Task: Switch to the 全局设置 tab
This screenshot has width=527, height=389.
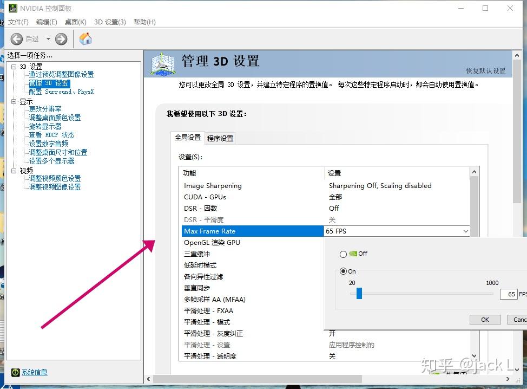Action: 188,137
